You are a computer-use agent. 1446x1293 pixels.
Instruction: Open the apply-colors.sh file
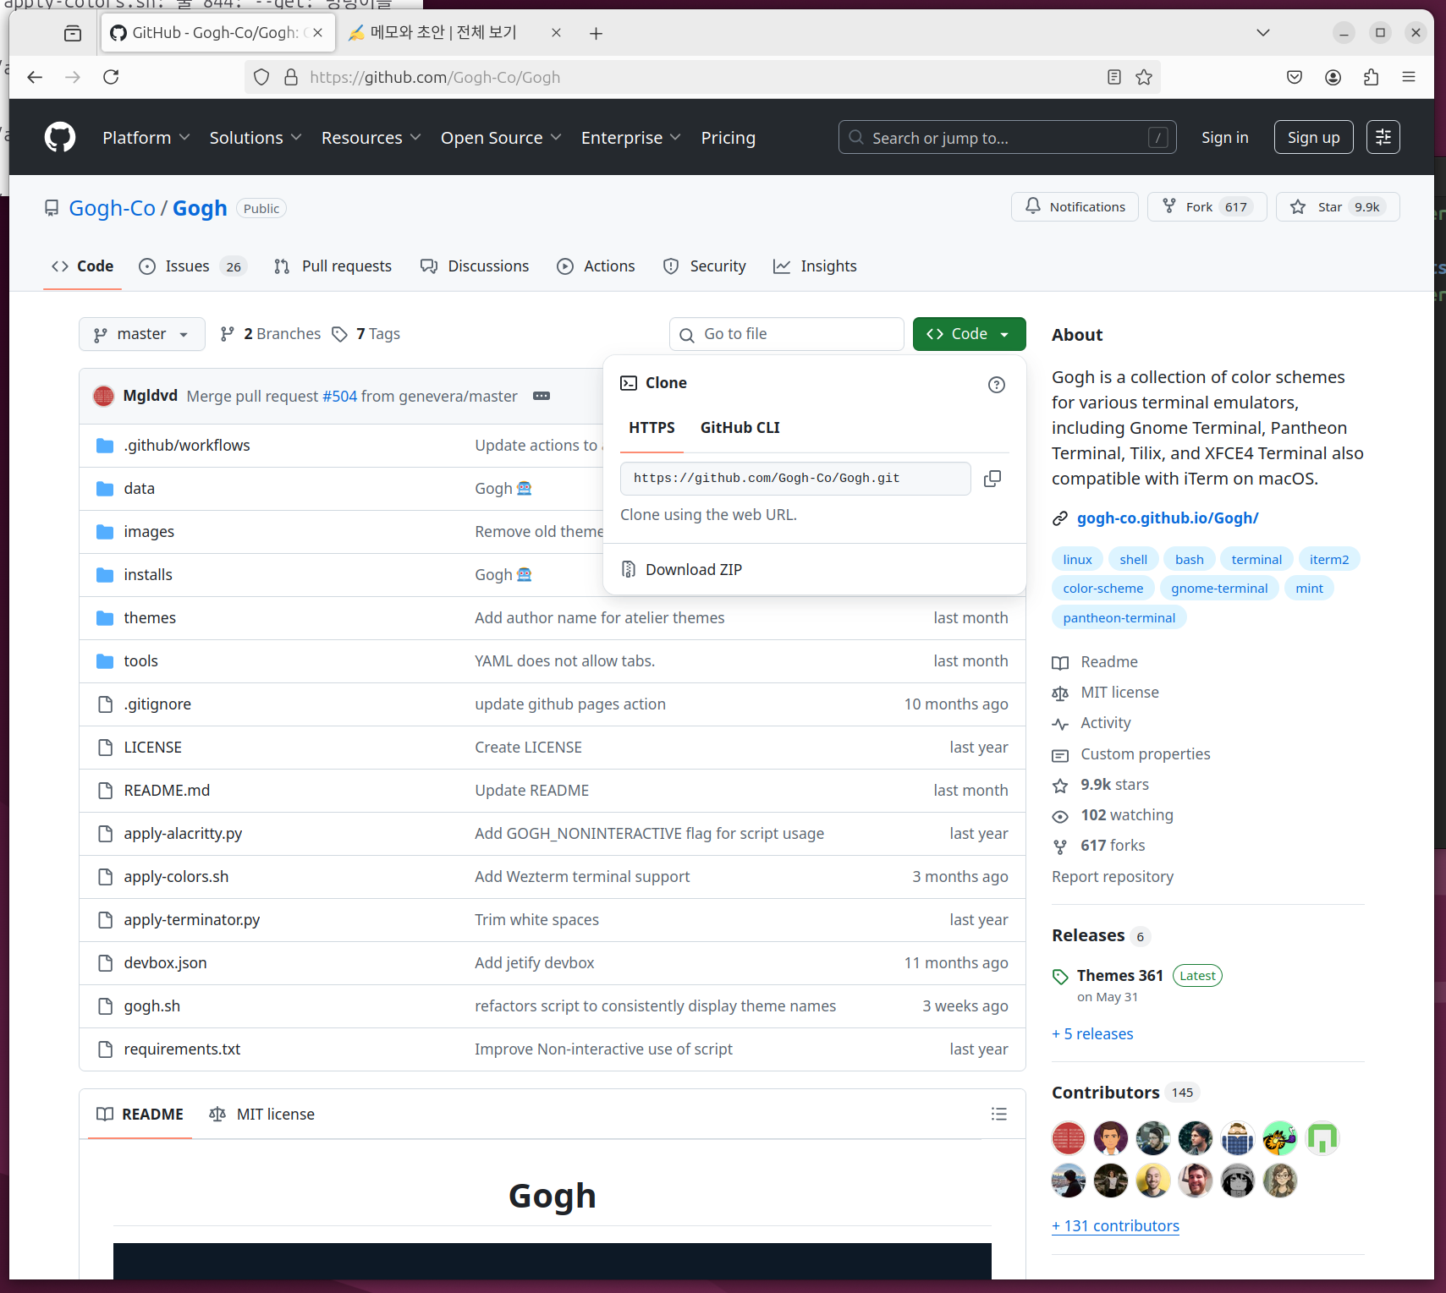pos(176,877)
